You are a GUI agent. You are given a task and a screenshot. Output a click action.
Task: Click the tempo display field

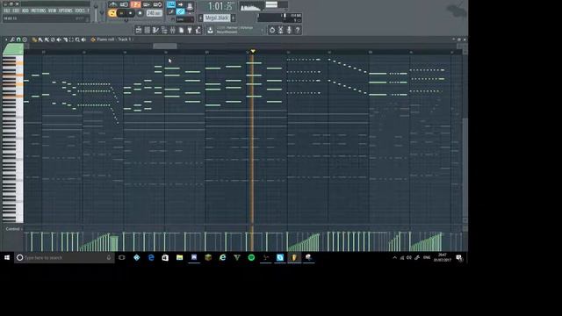pos(155,13)
